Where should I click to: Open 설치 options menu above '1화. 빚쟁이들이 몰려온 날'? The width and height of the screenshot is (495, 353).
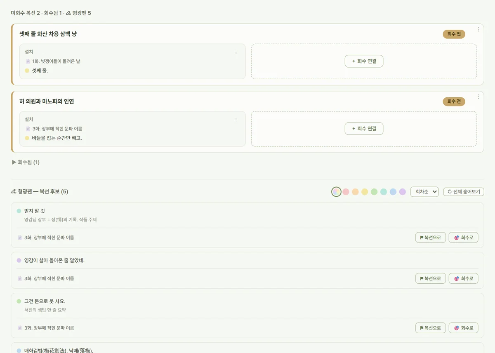236,52
